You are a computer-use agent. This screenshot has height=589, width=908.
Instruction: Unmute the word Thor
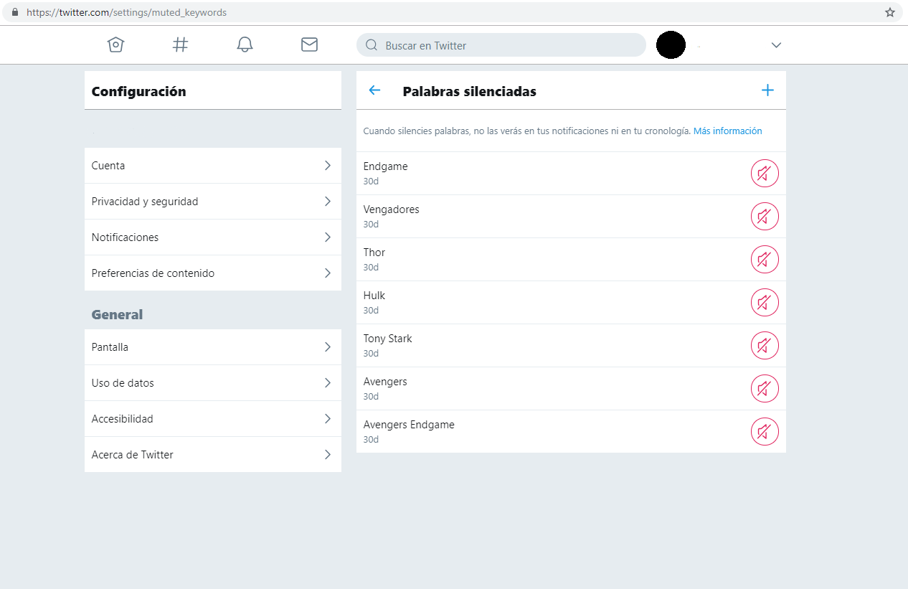765,260
